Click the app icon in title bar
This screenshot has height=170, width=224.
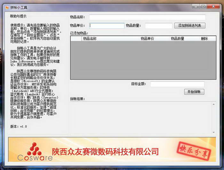click(x=7, y=7)
